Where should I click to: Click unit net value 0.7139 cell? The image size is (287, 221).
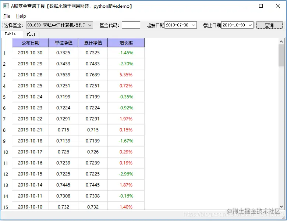[64, 141]
